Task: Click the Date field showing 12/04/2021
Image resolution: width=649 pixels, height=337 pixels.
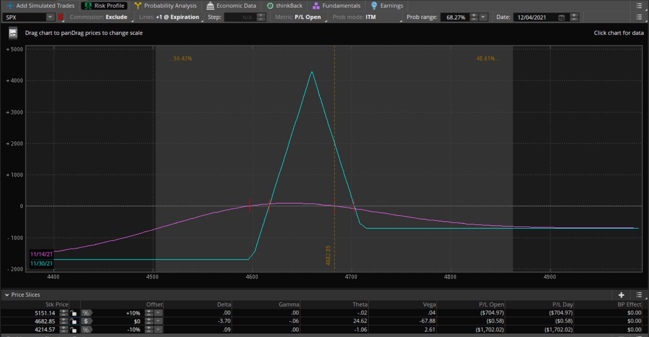Action: 535,17
